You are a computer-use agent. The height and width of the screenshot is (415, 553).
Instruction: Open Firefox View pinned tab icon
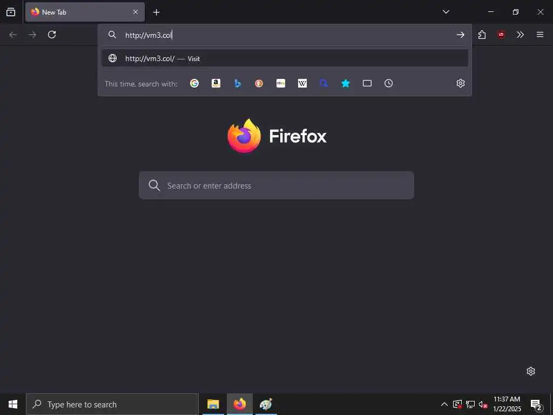point(11,12)
